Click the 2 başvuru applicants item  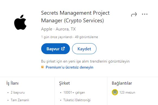pyautogui.click(x=18, y=92)
